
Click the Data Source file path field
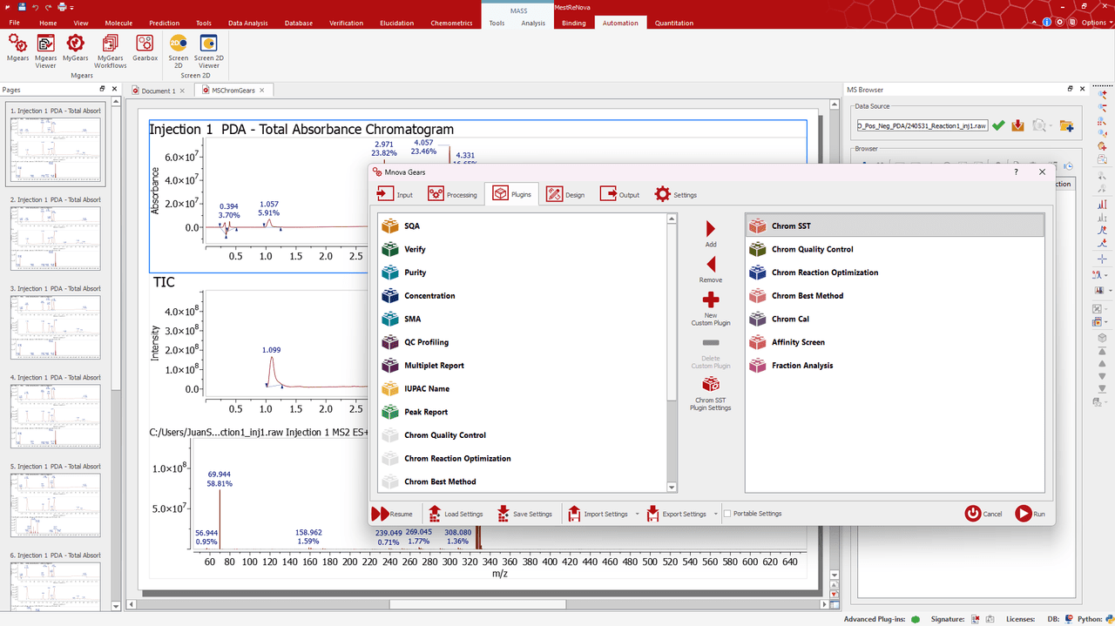point(922,125)
